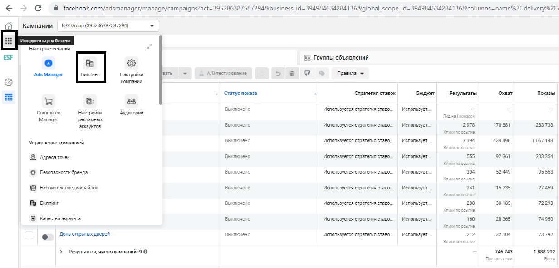Click the tag icon in the toolbar
559x268 pixels.
322,73
